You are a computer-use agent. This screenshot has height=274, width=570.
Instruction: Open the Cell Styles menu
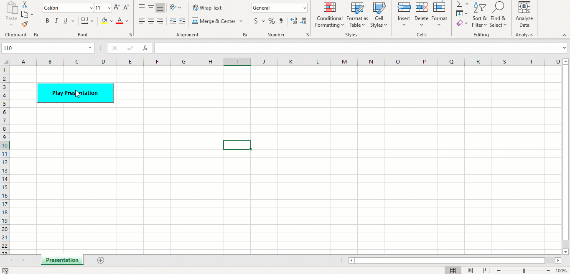(x=378, y=15)
